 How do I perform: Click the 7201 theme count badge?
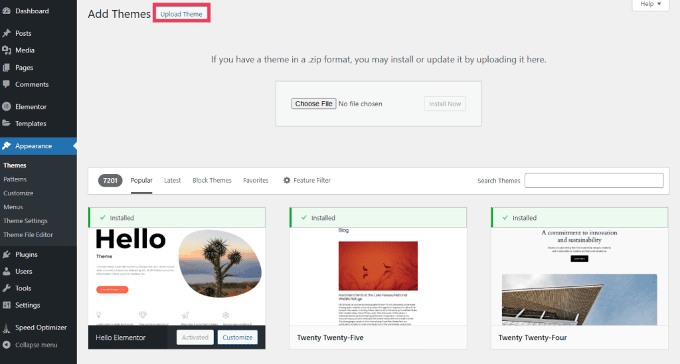point(110,181)
